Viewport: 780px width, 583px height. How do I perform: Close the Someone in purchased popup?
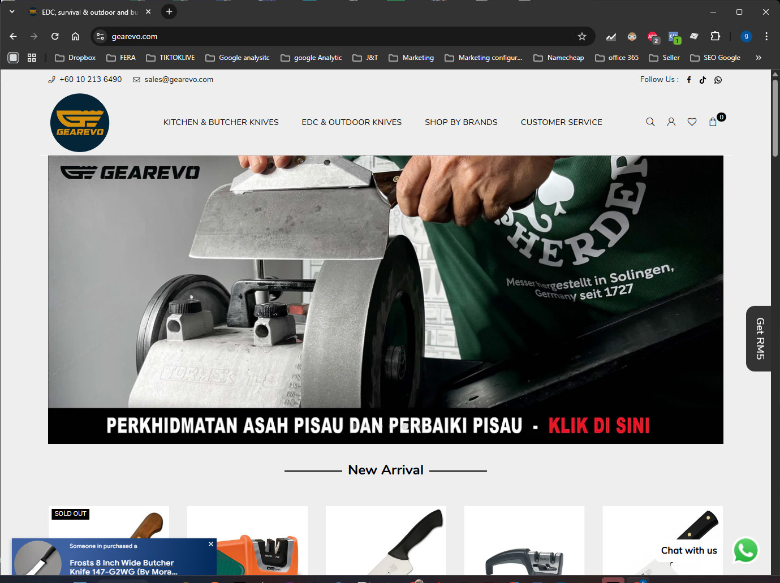[211, 544]
